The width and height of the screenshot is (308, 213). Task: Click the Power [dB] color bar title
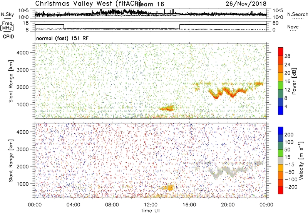pos(294,81)
